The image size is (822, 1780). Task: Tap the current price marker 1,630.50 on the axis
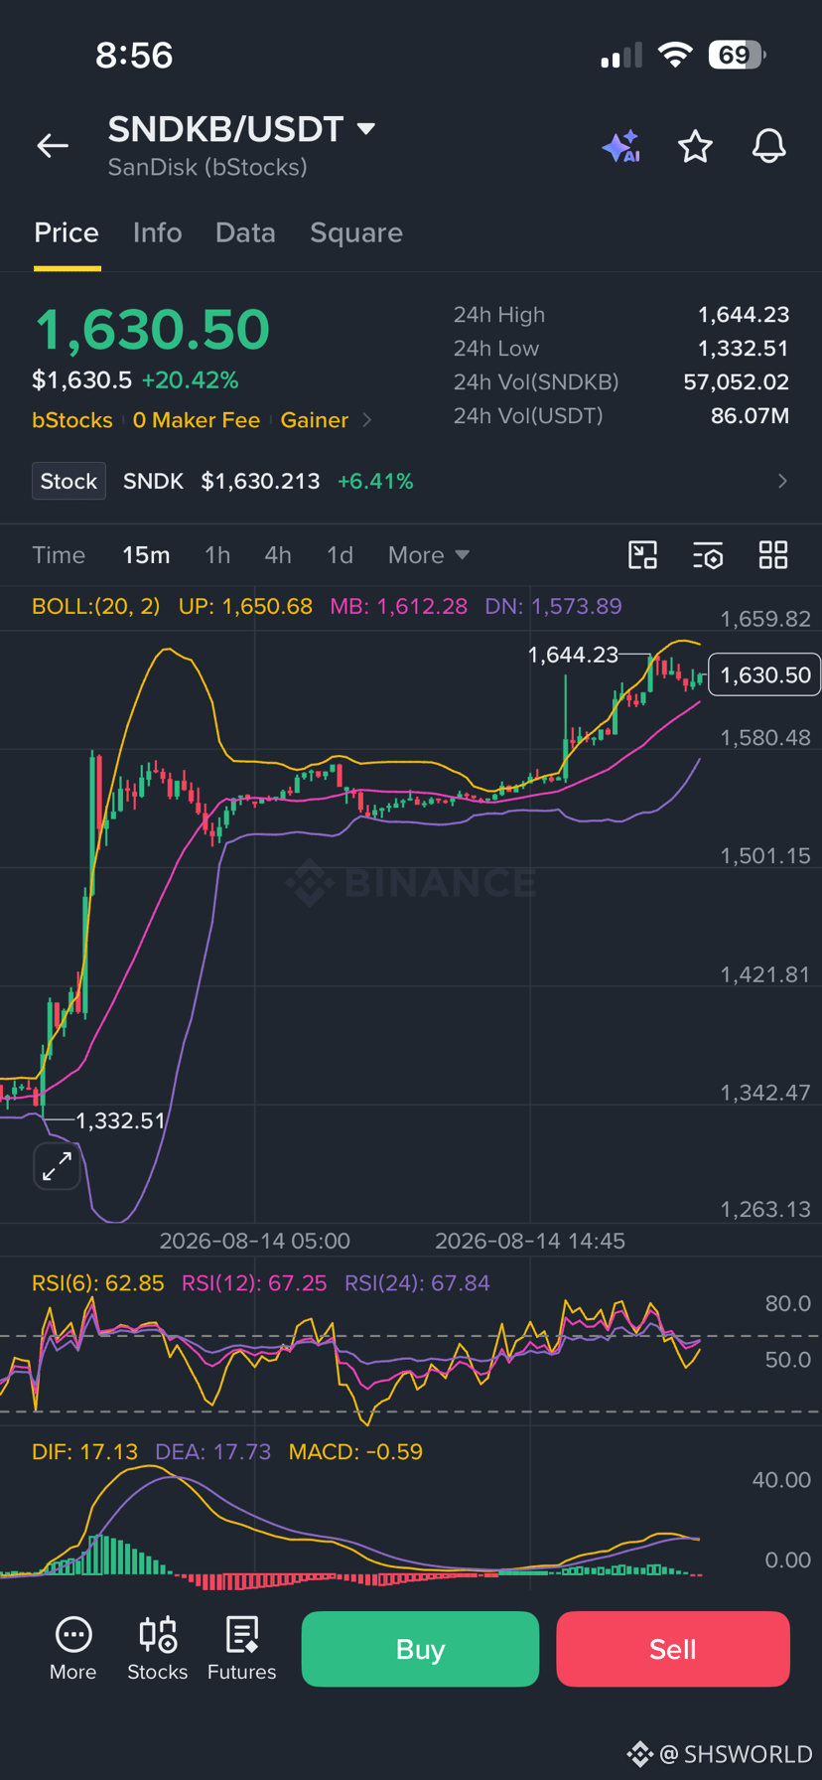(764, 675)
